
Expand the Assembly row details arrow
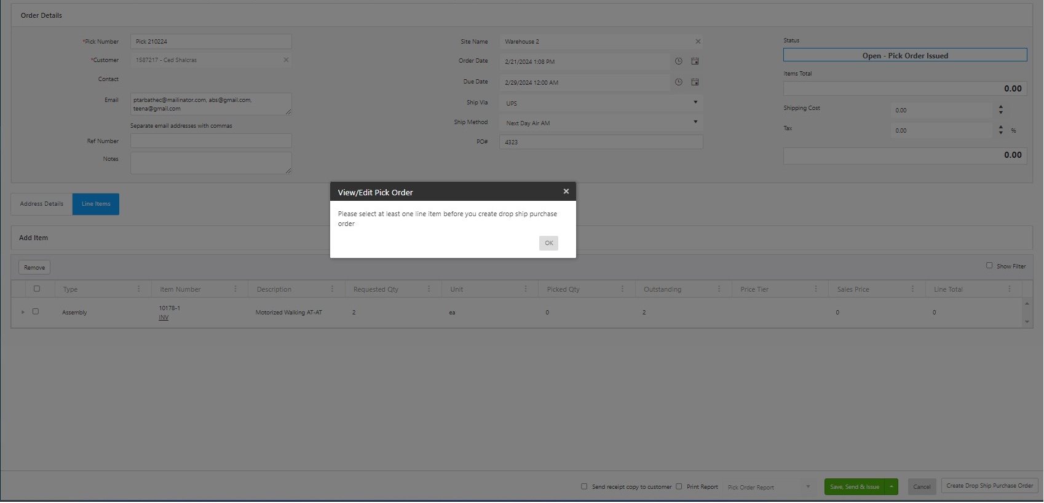23,313
